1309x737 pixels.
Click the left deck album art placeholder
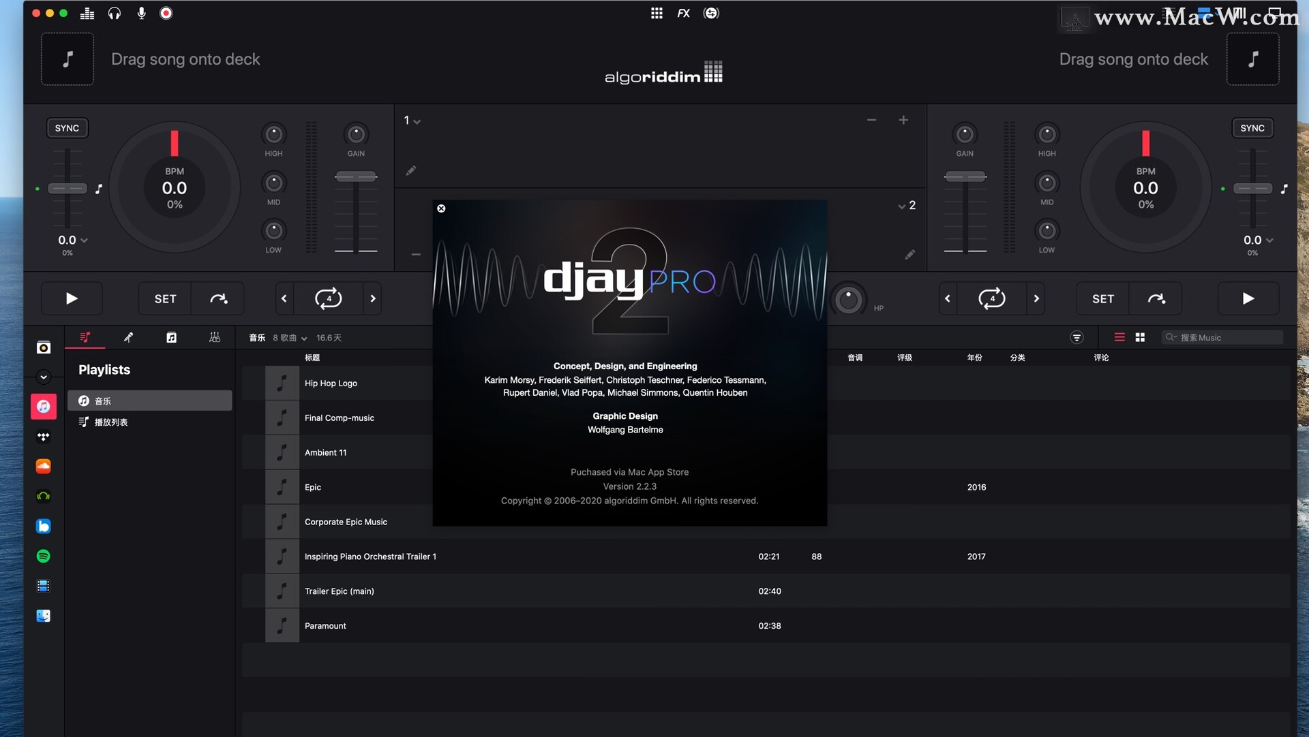click(67, 59)
